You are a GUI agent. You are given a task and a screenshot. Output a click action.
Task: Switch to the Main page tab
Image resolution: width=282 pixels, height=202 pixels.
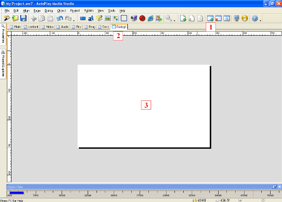click(x=15, y=27)
